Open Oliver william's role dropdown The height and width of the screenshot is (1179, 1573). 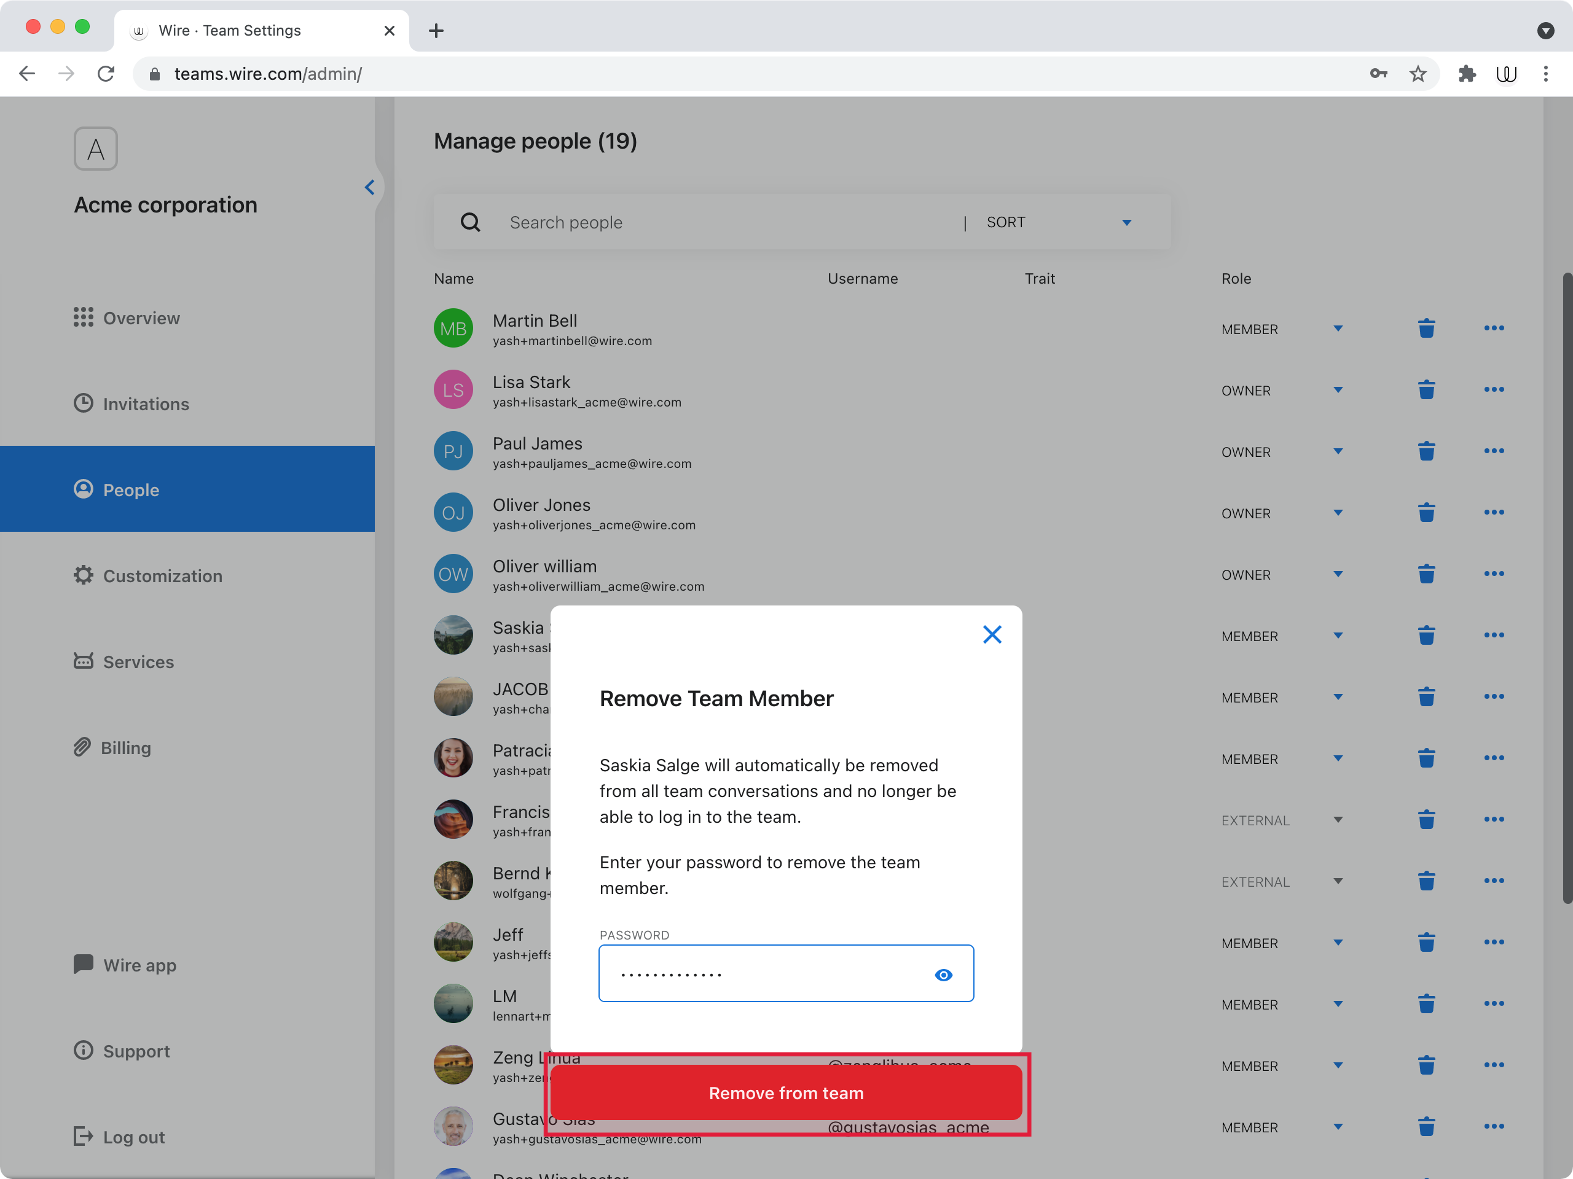coord(1338,574)
